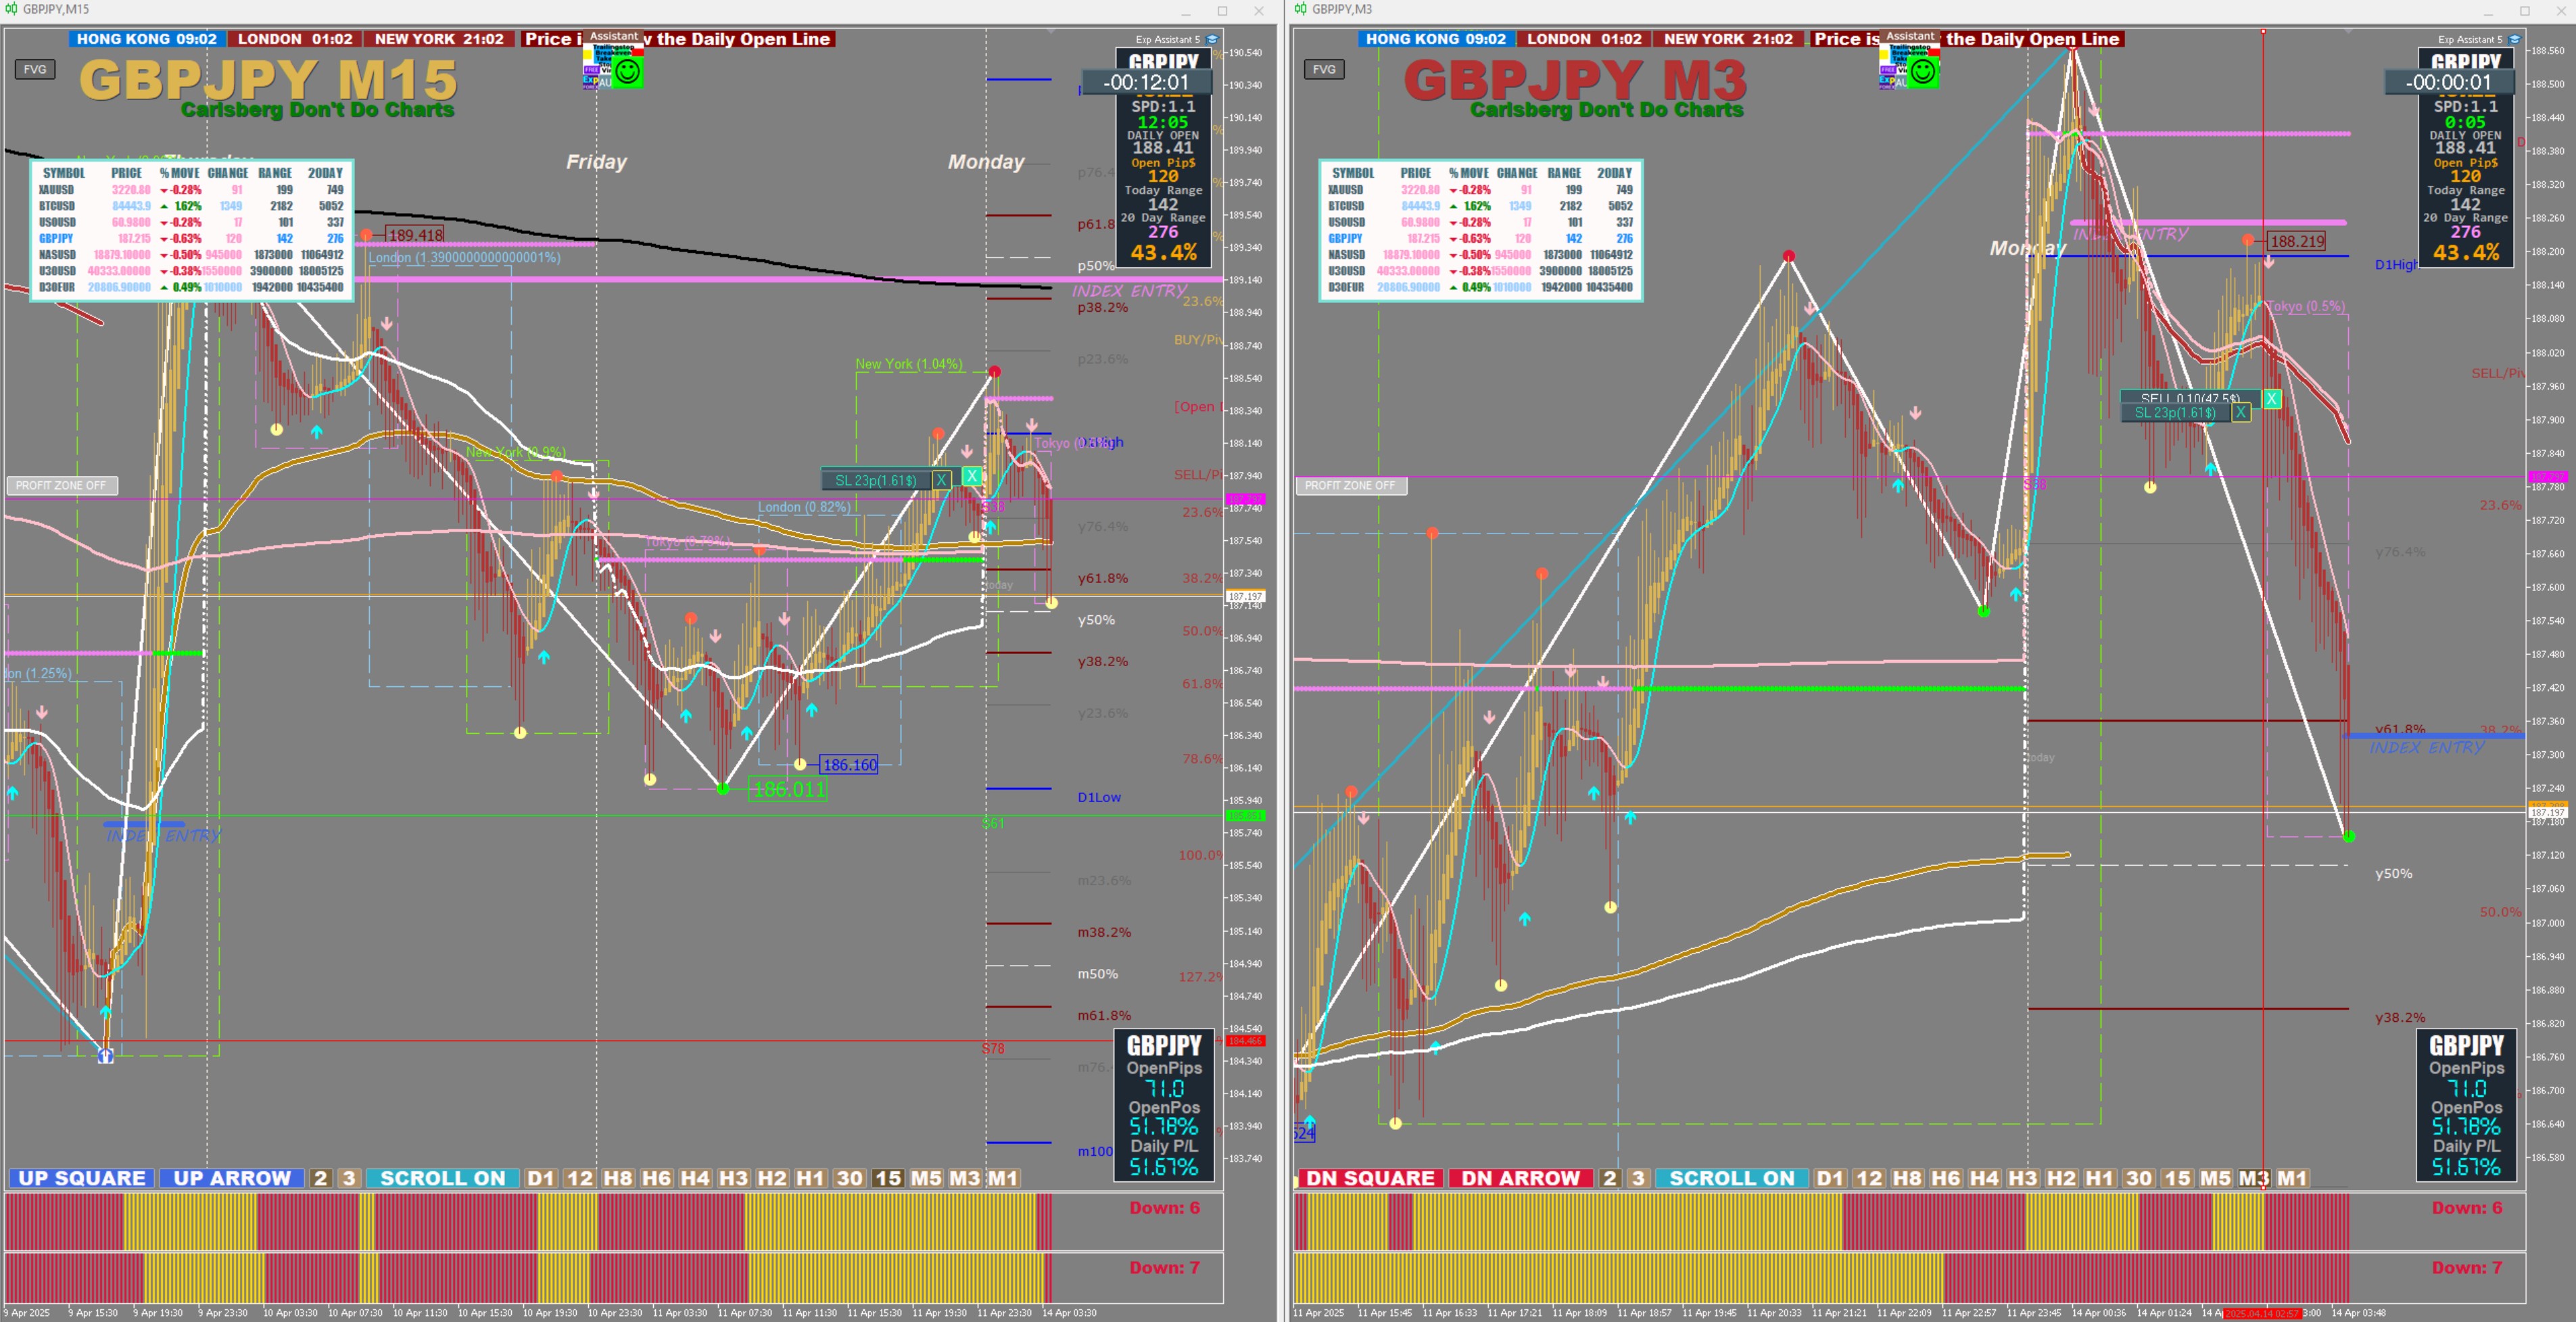This screenshot has height=1322, width=2576.
Task: Toggle SCROLL ON button on M15 chart
Action: click(x=442, y=1178)
